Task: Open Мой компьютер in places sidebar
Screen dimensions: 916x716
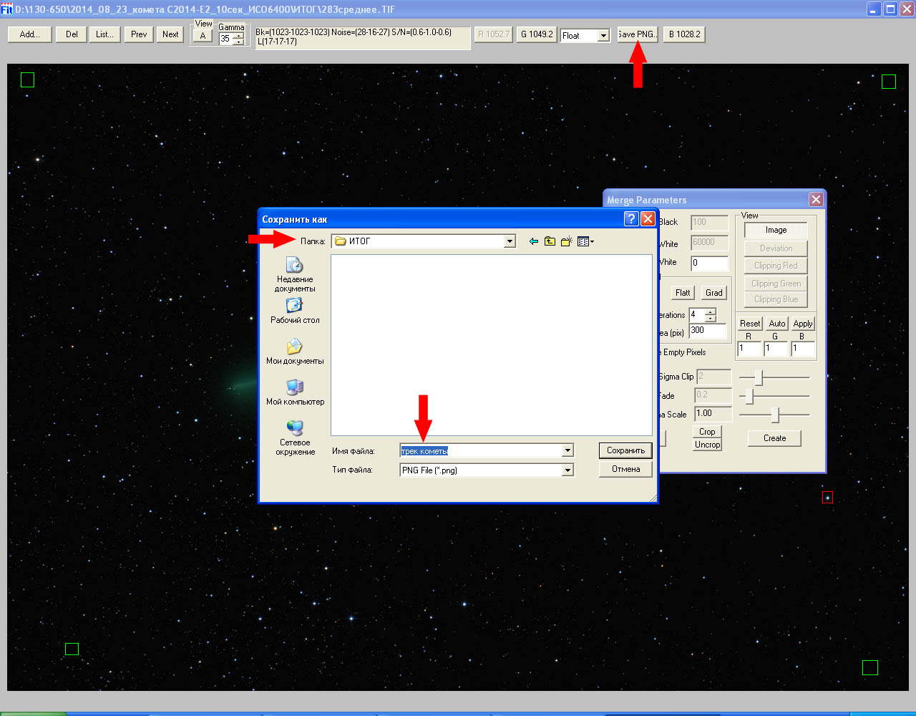Action: (x=295, y=392)
